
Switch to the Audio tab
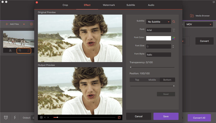151,5
